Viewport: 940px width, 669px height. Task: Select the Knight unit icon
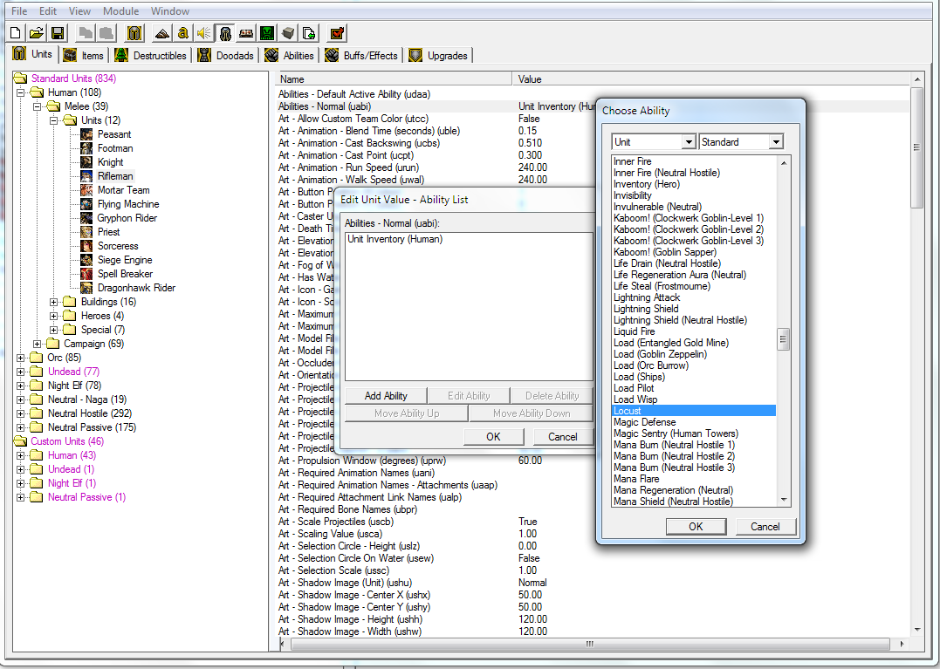(87, 162)
